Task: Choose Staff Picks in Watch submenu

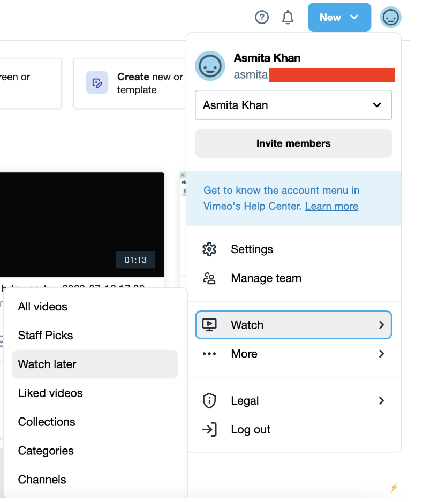Action: coord(46,336)
